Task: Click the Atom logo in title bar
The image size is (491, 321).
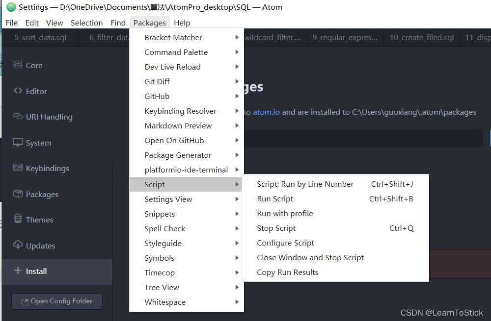Action: [x=11, y=7]
